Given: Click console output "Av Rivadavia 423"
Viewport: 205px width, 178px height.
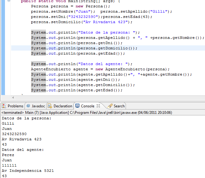Looking at the screenshot, I should tap(22, 139).
